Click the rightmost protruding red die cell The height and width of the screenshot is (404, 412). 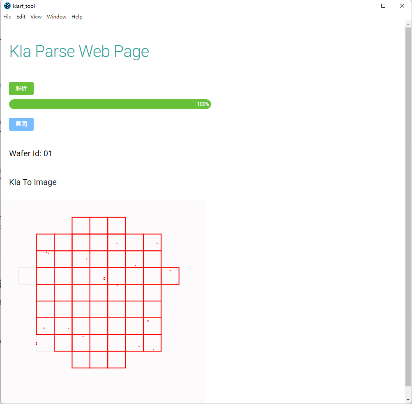(170, 276)
